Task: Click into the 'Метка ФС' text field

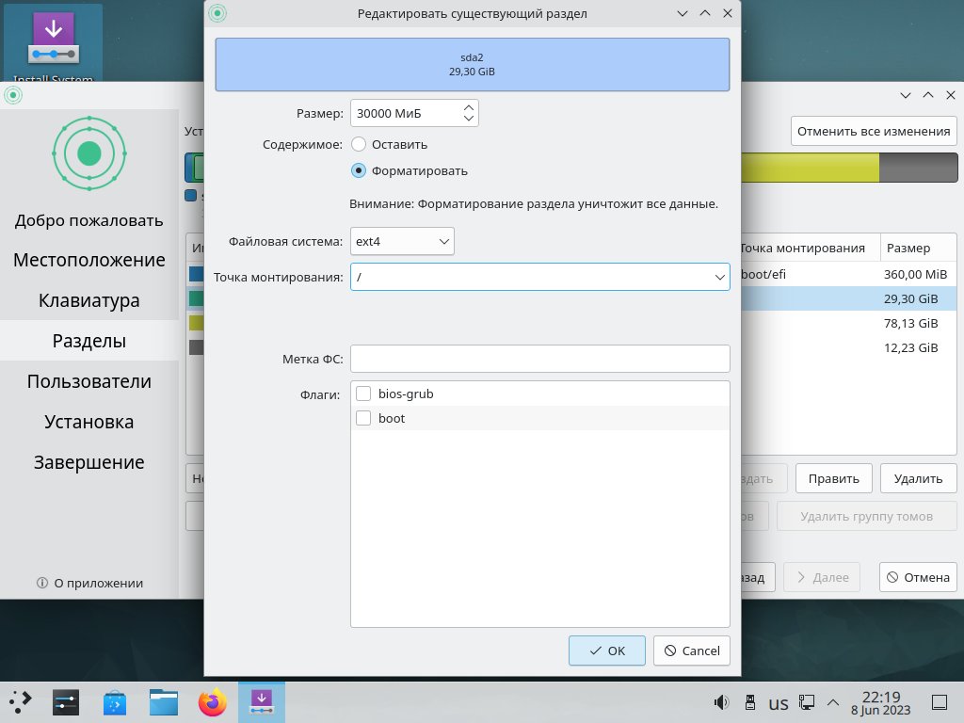Action: (x=539, y=359)
